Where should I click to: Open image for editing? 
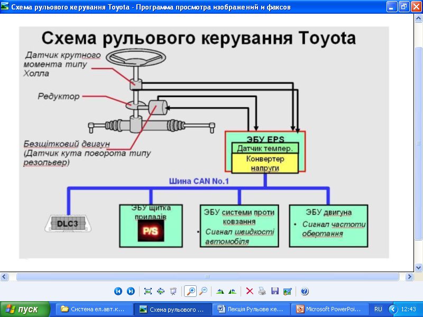click(x=288, y=291)
